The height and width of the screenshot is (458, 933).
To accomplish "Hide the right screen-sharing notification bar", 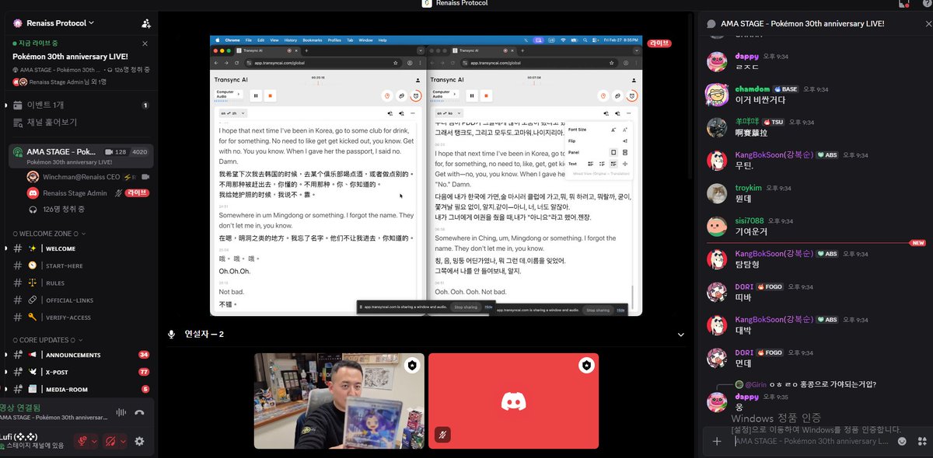I will pos(620,310).
